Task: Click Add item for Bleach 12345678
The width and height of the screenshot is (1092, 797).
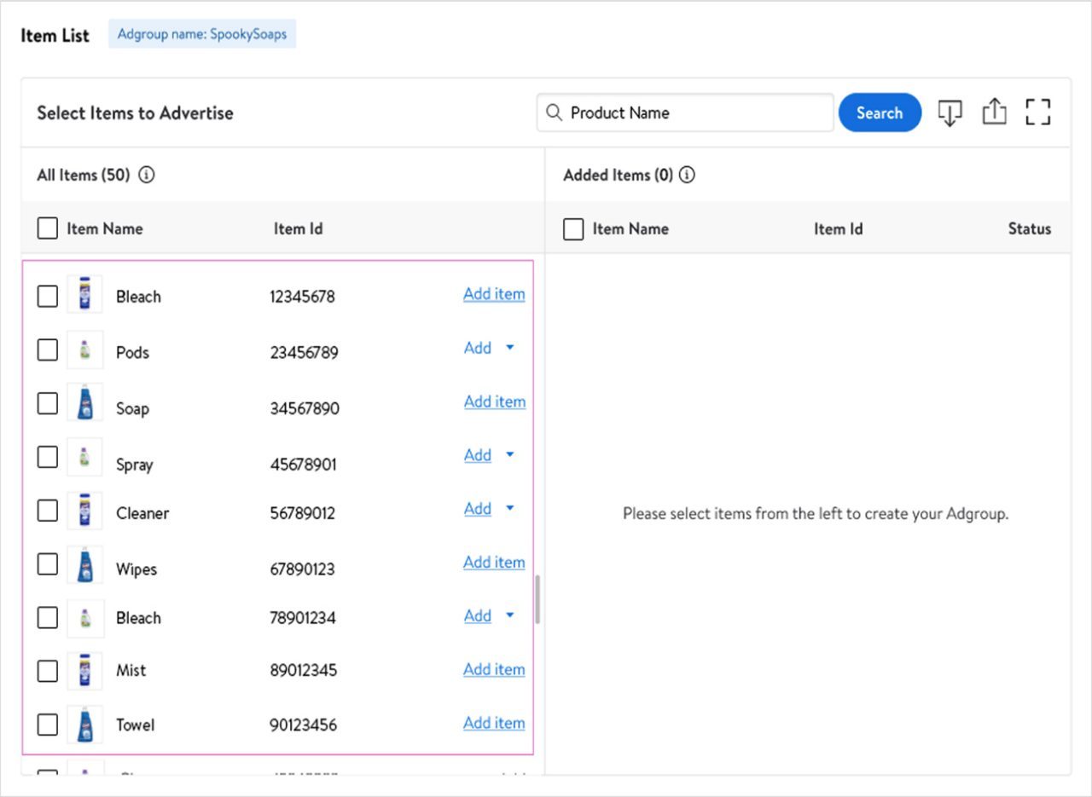Action: 494,294
